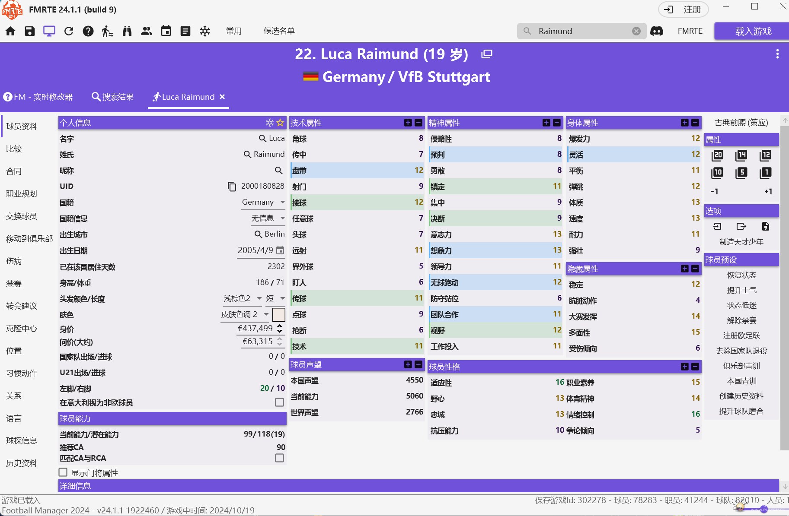Click the freeze snowflake toolbar icon
The width and height of the screenshot is (789, 516).
tap(205, 31)
